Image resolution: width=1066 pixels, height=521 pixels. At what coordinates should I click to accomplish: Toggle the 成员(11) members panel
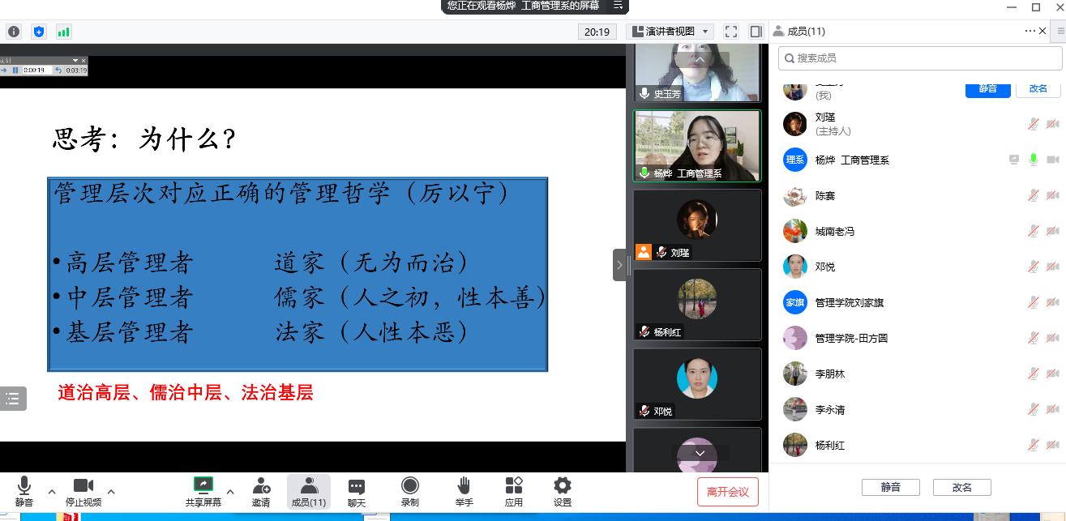[309, 491]
